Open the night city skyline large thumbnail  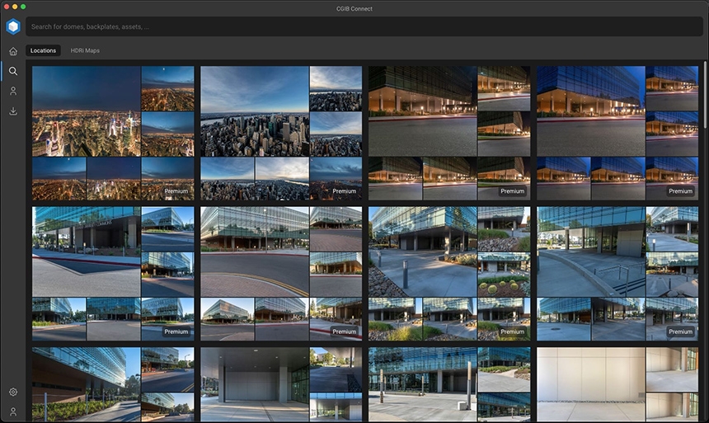coord(87,111)
